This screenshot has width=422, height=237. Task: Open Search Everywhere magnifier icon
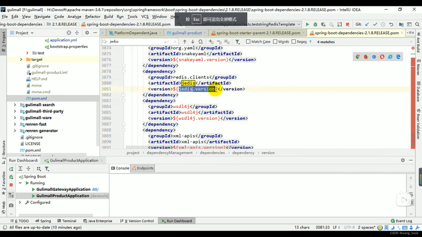point(417,24)
